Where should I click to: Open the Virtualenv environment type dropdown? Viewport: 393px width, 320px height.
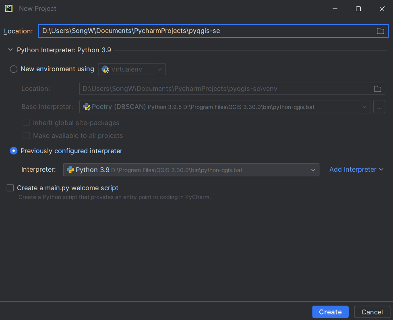click(x=132, y=69)
